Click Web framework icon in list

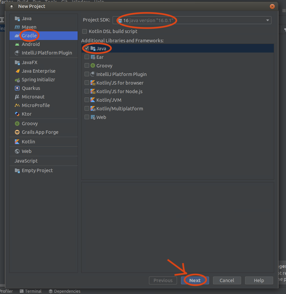coord(93,117)
